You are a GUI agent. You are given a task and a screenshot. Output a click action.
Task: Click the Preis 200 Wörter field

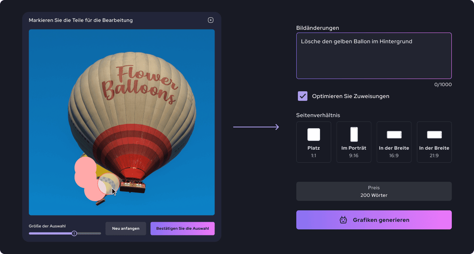tap(374, 191)
